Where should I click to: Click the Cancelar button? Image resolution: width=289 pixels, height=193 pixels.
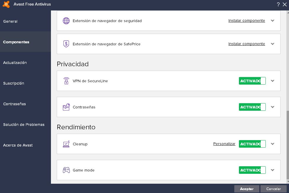(274, 189)
